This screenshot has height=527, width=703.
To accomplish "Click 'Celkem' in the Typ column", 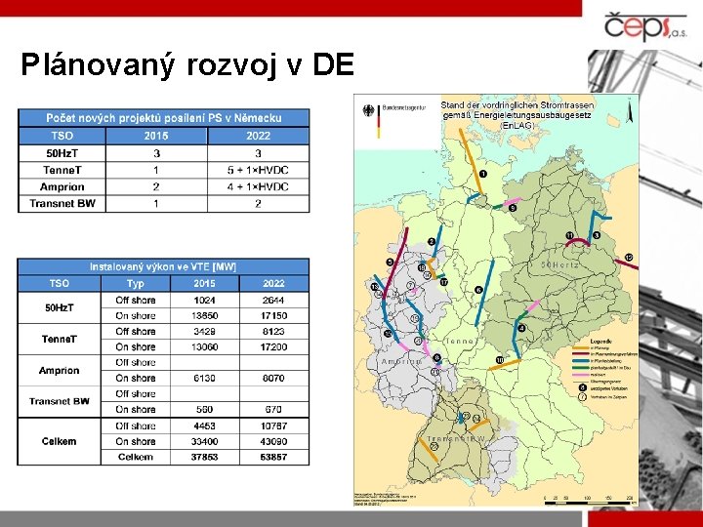I will click(x=136, y=457).
